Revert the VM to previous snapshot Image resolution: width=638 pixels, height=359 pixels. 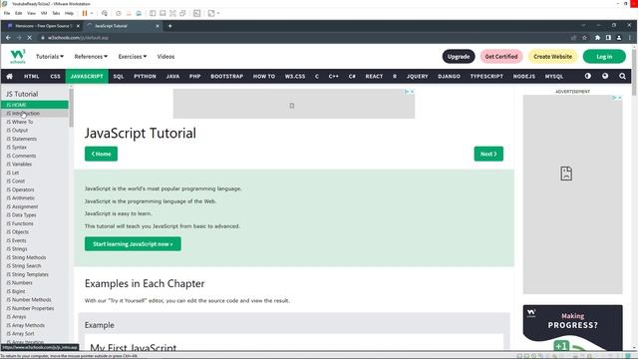tap(129, 13)
